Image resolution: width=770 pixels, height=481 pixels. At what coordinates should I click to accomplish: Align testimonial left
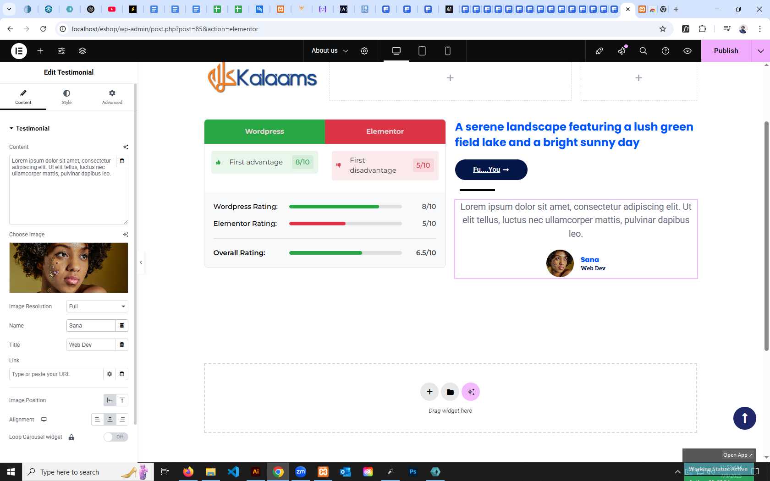tap(97, 420)
